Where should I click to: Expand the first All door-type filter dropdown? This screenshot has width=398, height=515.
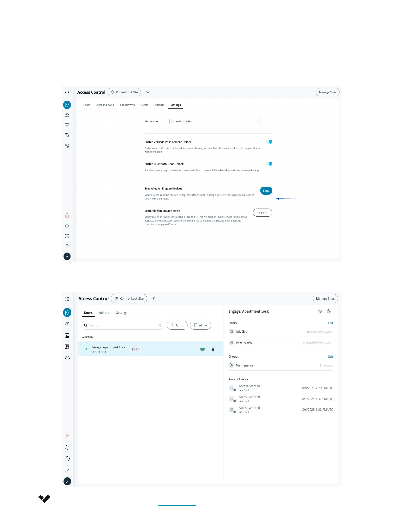click(177, 325)
